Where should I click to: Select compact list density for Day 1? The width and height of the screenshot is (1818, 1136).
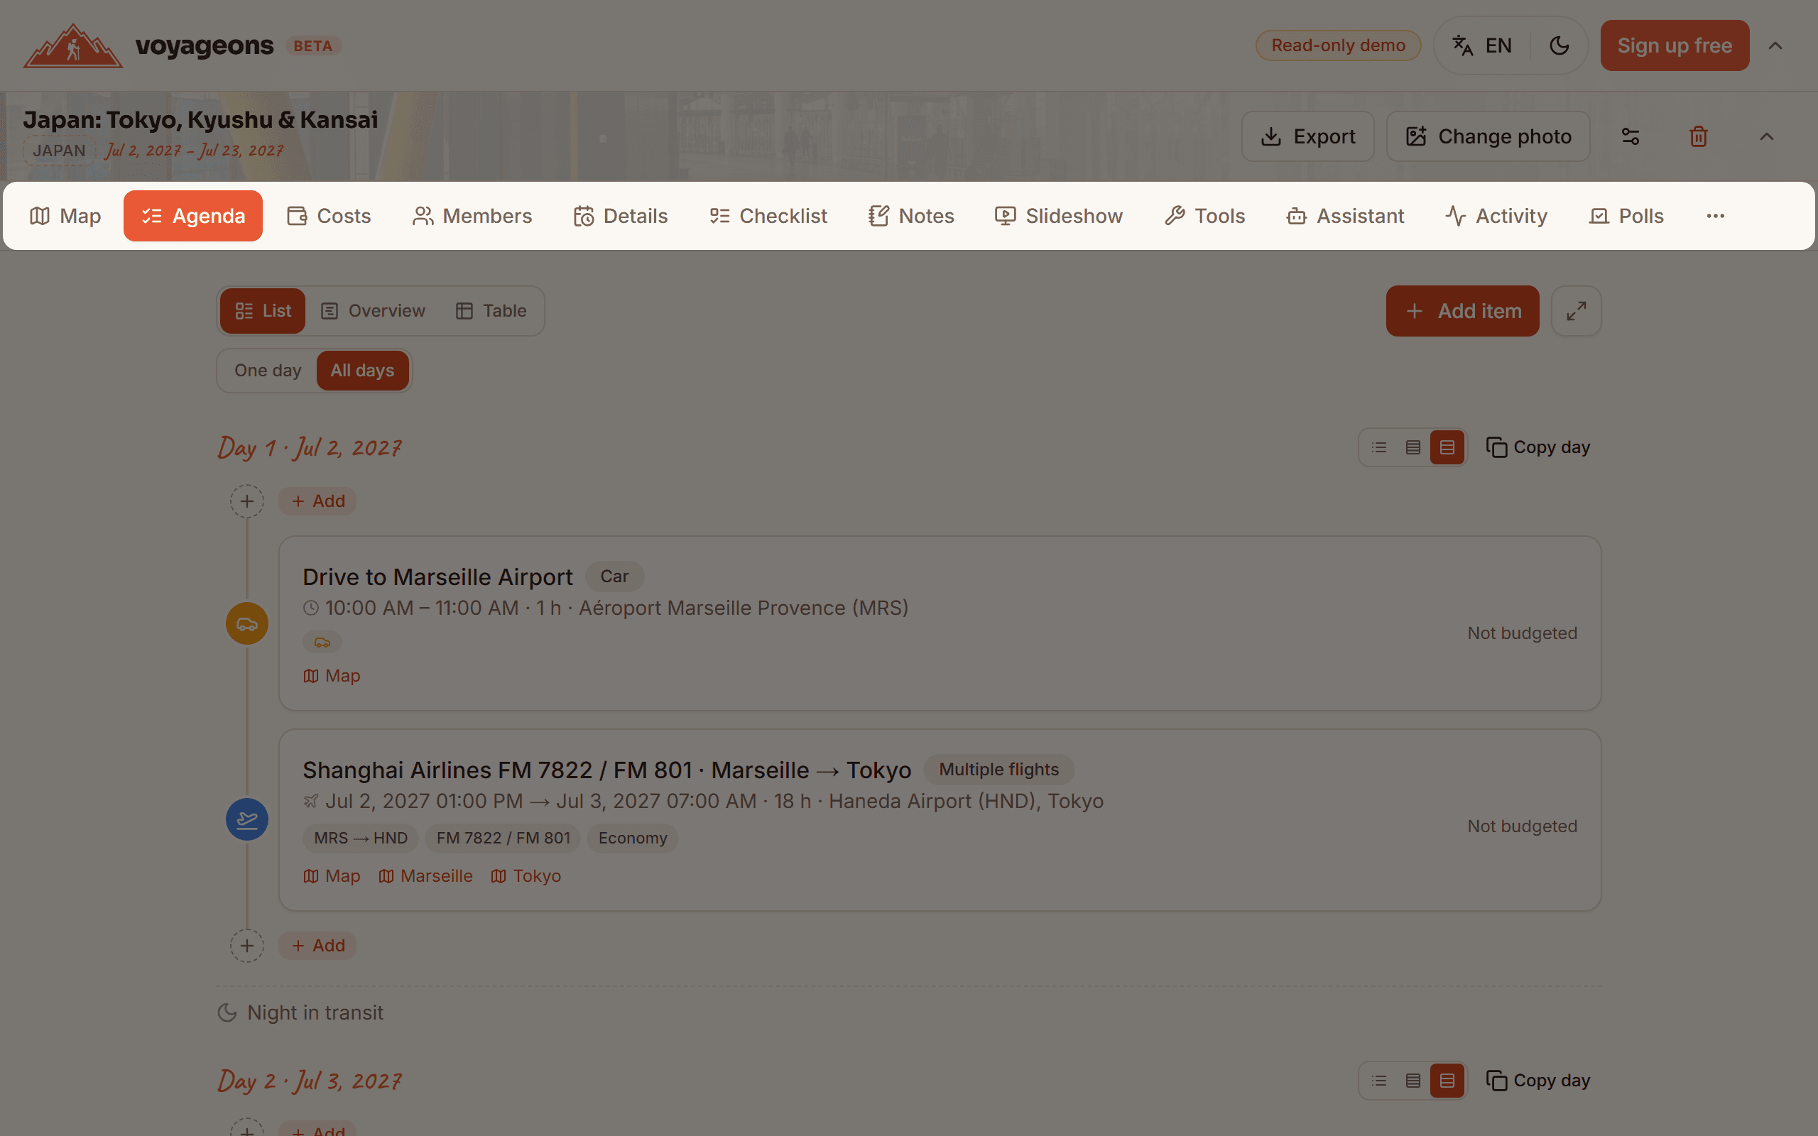[1378, 448]
